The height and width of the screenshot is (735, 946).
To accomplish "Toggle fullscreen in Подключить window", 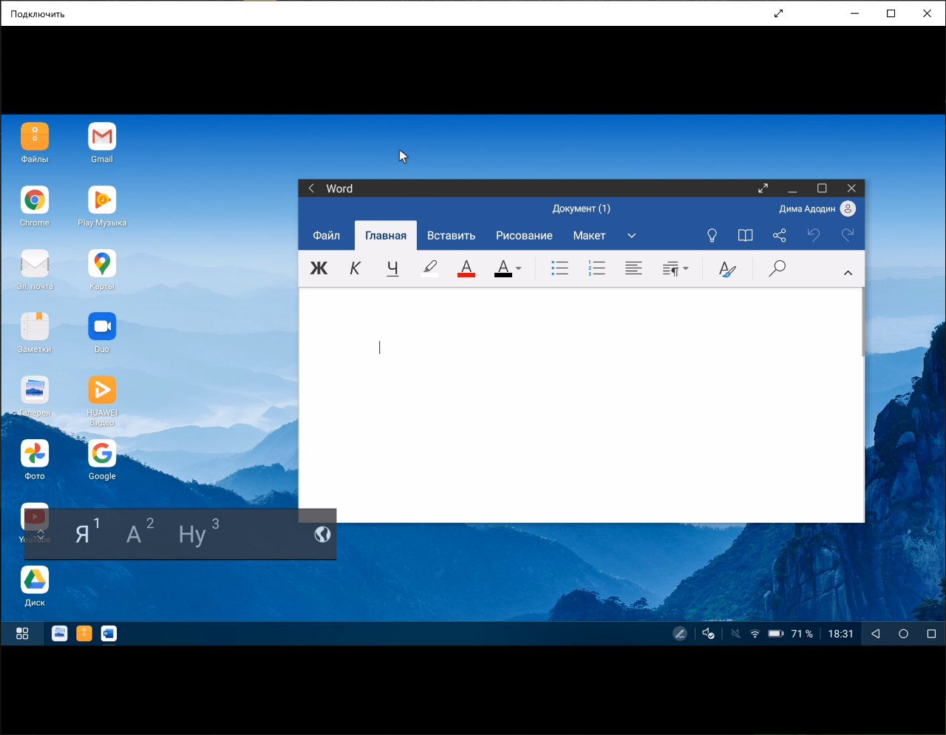I will [778, 13].
